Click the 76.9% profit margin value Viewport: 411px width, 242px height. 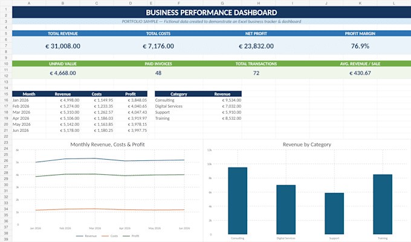pyautogui.click(x=360, y=46)
